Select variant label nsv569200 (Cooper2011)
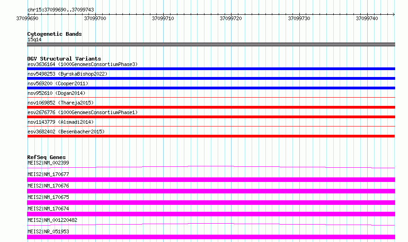This screenshot has height=242, width=408. pos(58,83)
